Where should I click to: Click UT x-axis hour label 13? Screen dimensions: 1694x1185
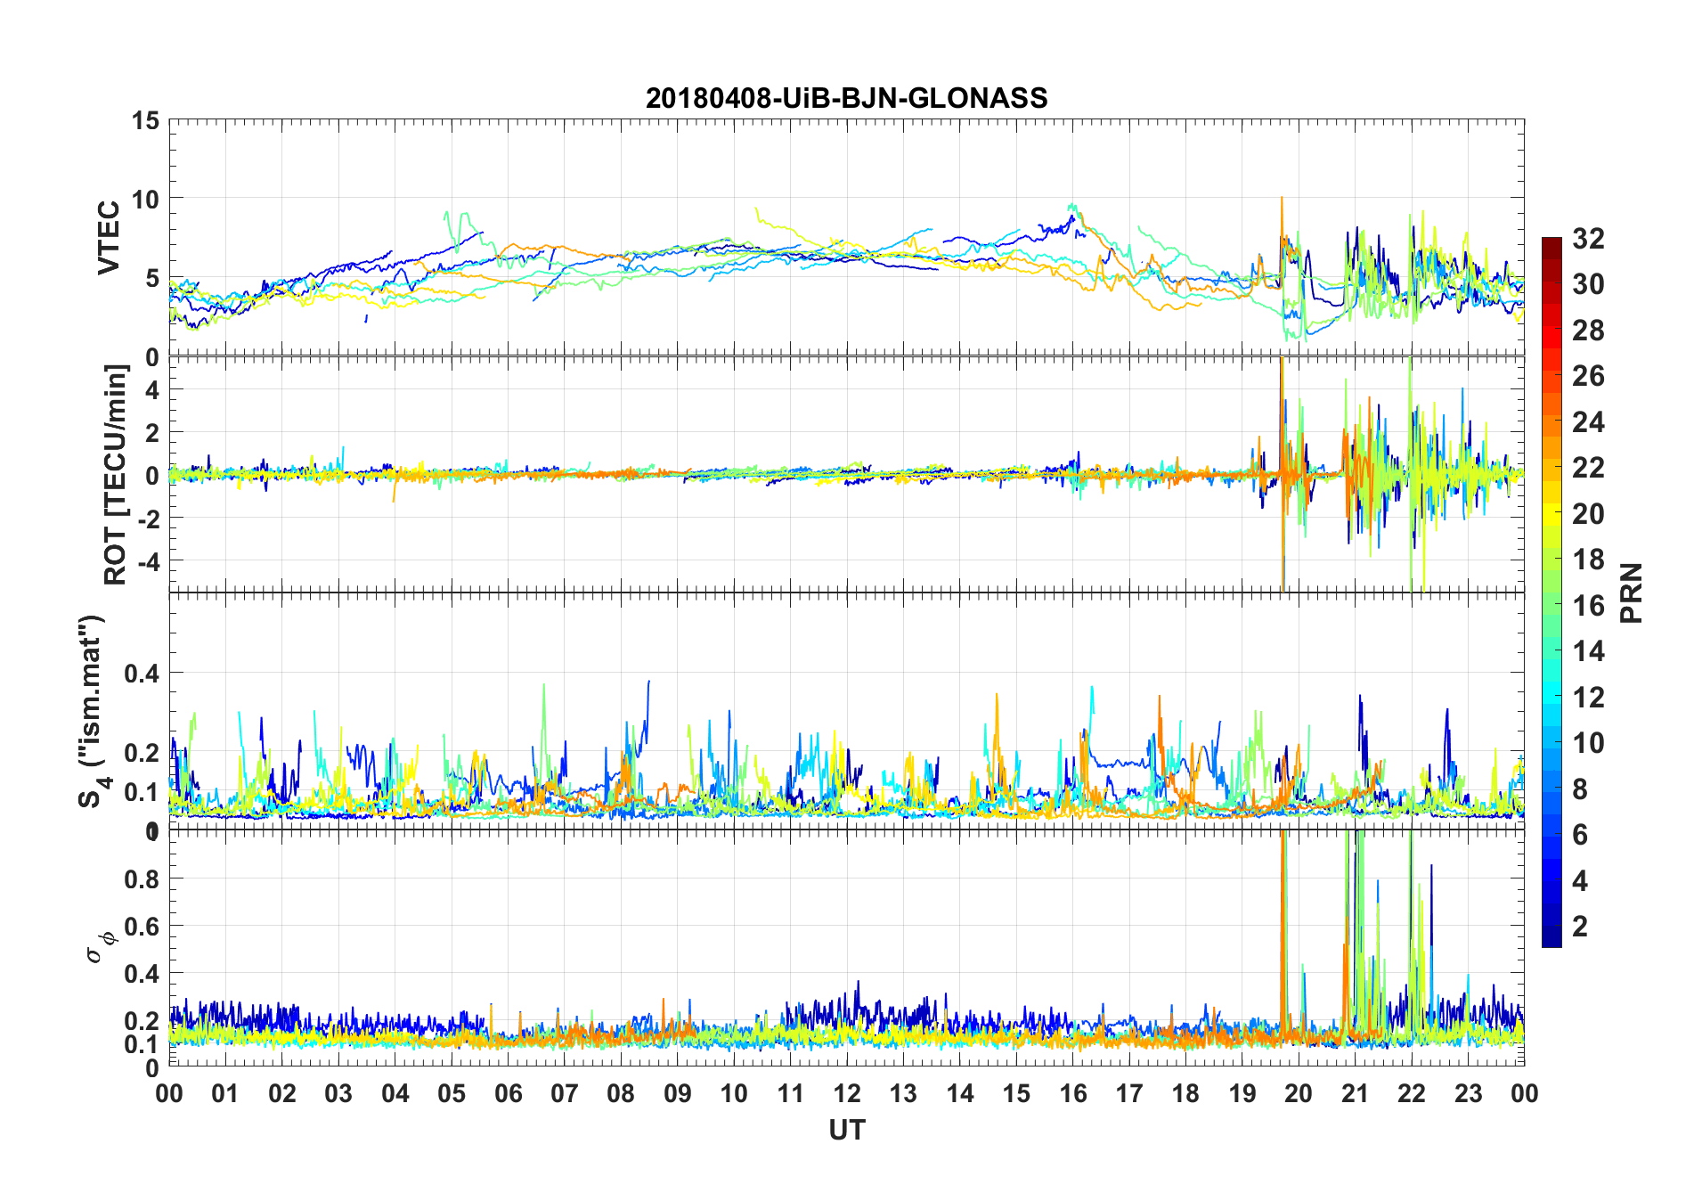click(x=903, y=1093)
